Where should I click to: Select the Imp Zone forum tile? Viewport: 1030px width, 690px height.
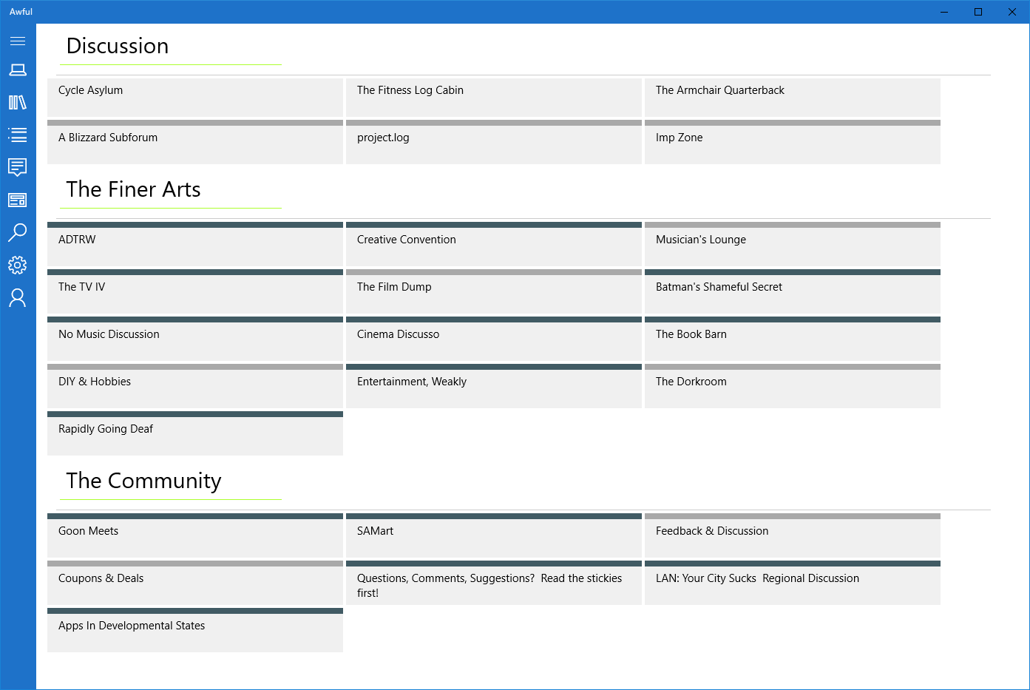793,143
